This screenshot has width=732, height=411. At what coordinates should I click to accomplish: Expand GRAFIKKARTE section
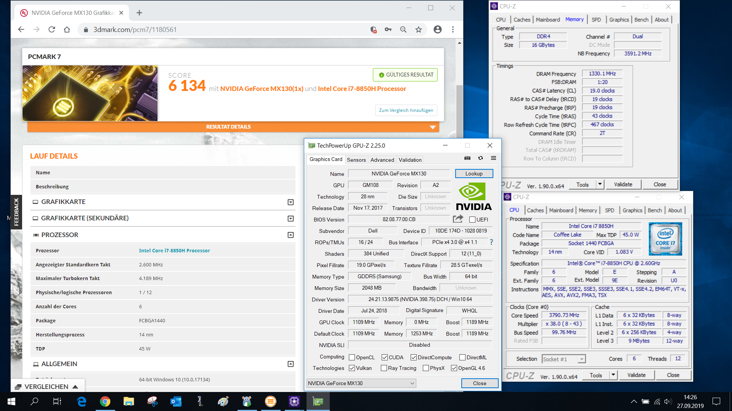[x=291, y=202]
